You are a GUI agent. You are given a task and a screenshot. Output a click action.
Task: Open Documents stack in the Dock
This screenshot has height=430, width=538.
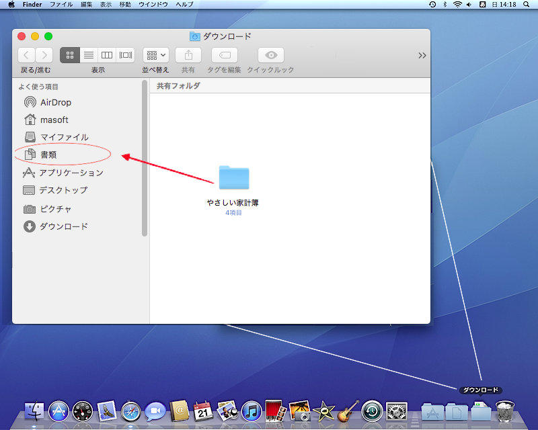click(x=457, y=411)
